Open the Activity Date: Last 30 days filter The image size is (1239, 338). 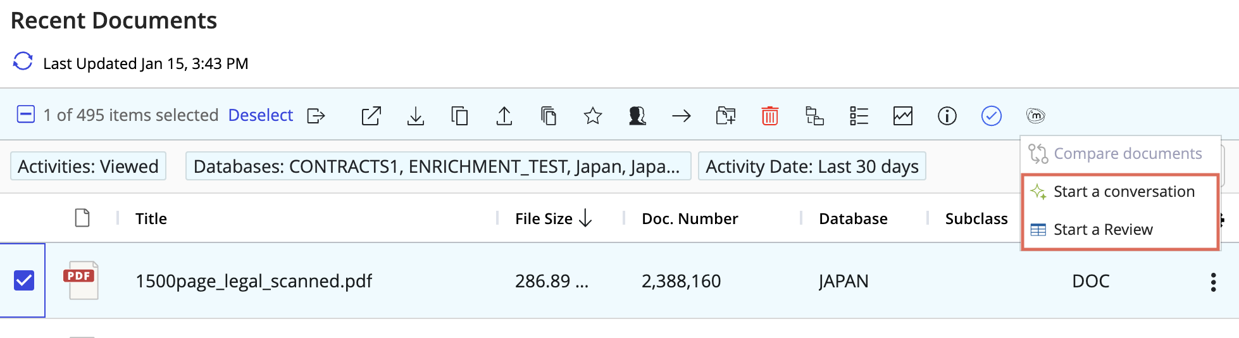[811, 166]
